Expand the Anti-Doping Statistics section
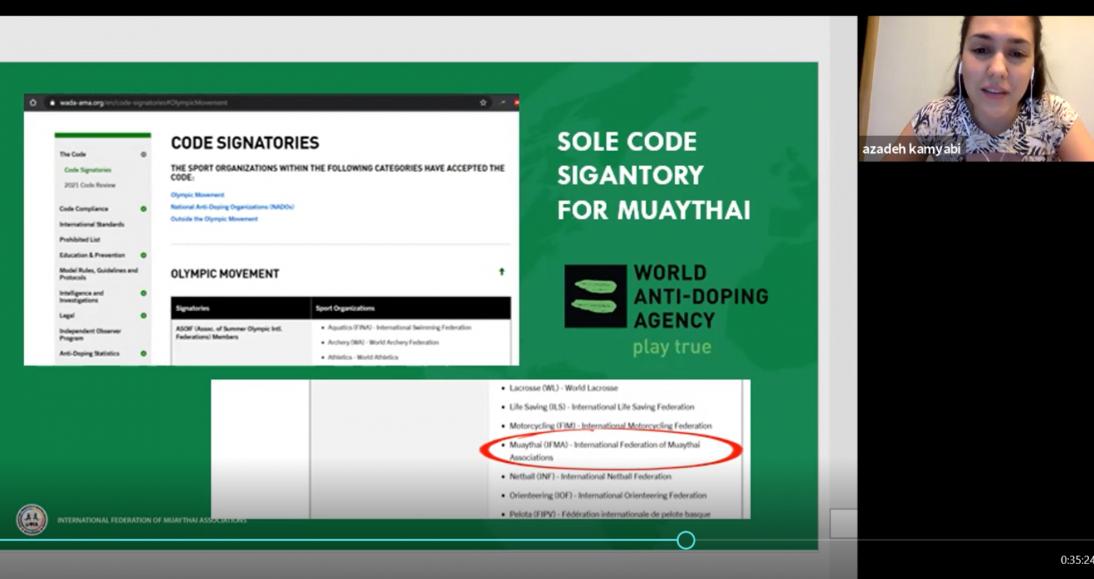This screenshot has height=579, width=1094. (143, 353)
